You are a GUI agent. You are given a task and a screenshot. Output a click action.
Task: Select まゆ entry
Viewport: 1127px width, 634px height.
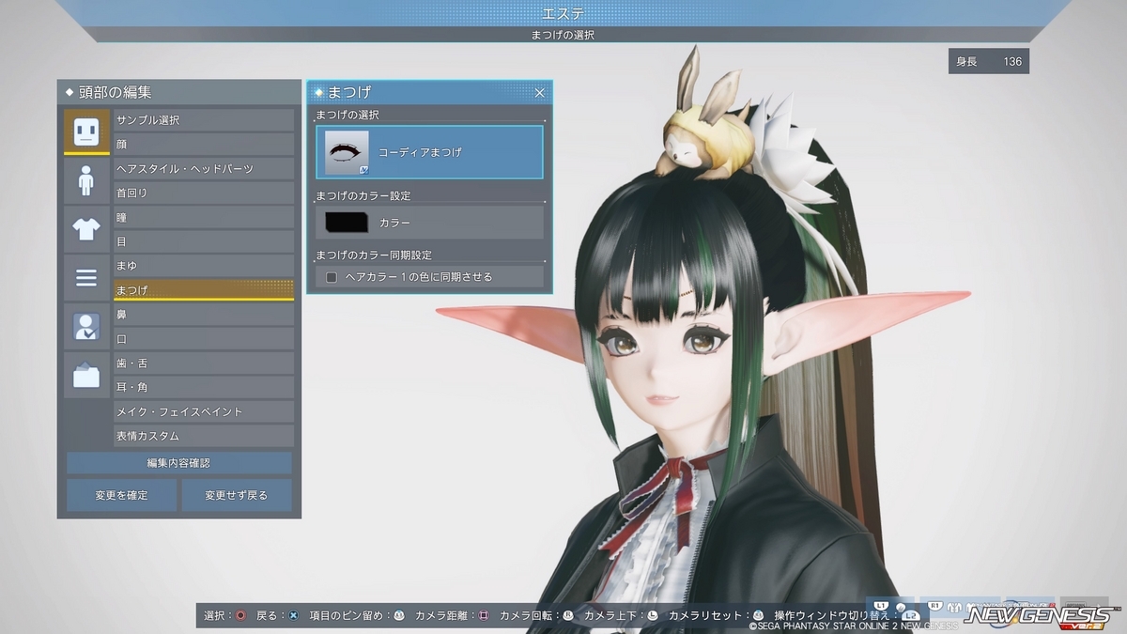204,266
